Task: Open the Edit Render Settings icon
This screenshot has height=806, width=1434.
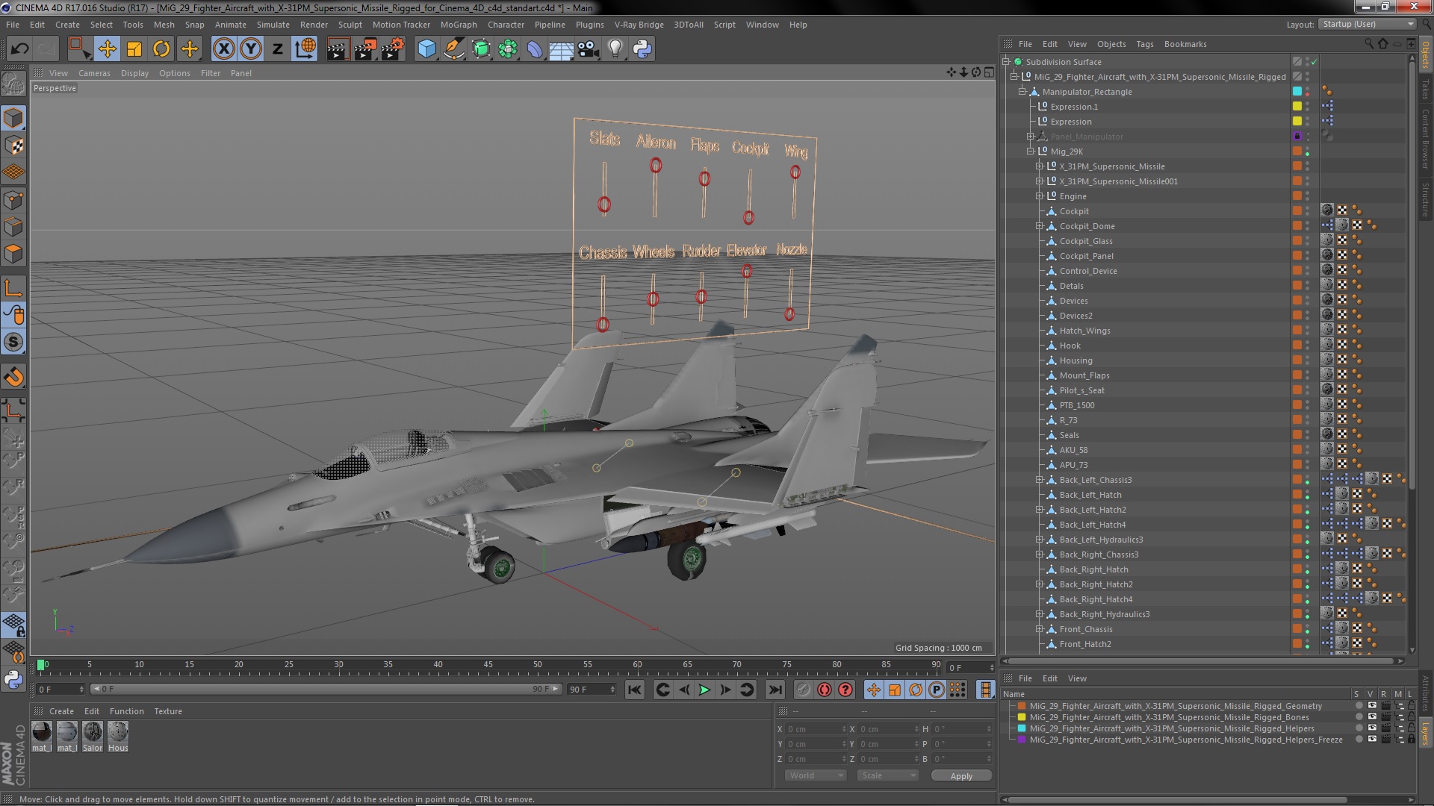Action: point(393,49)
